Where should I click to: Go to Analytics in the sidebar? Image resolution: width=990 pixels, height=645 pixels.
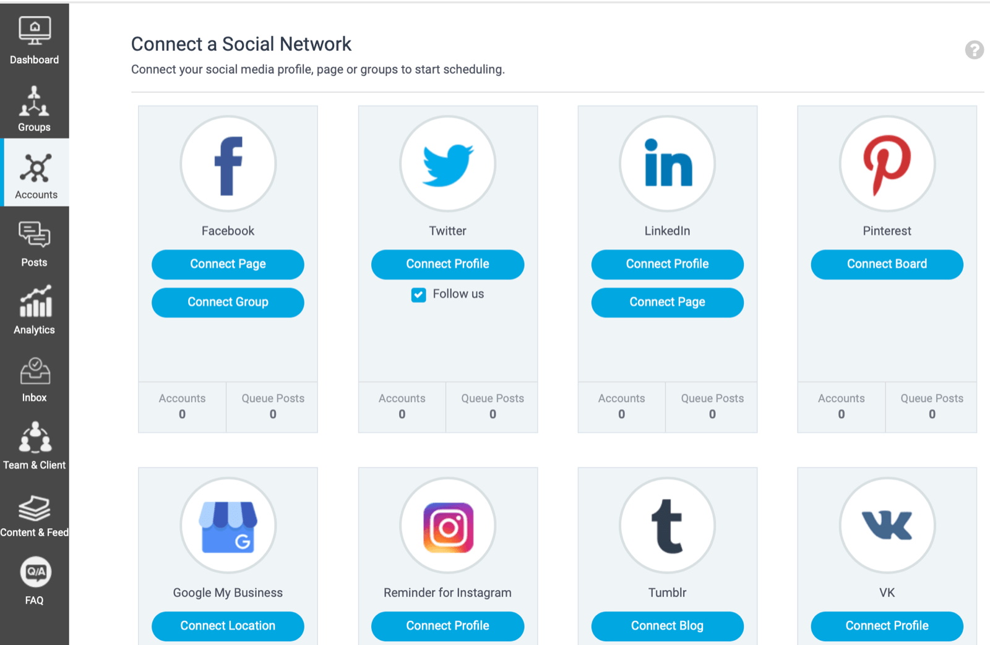click(x=35, y=310)
